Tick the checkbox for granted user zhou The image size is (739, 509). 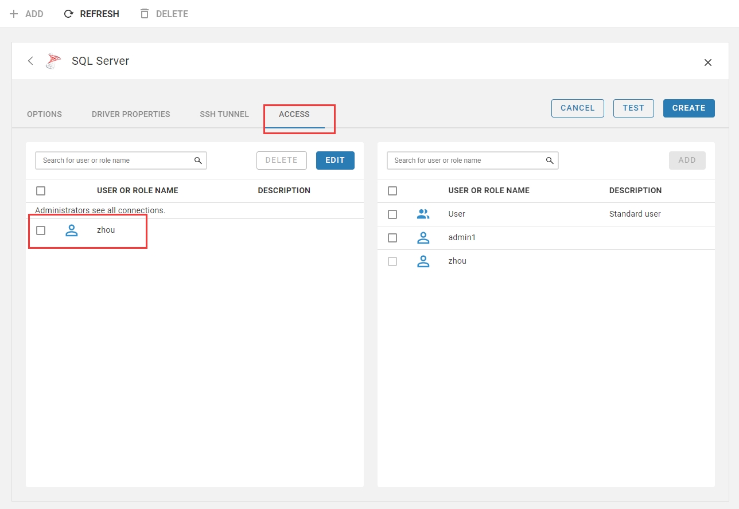pos(41,230)
